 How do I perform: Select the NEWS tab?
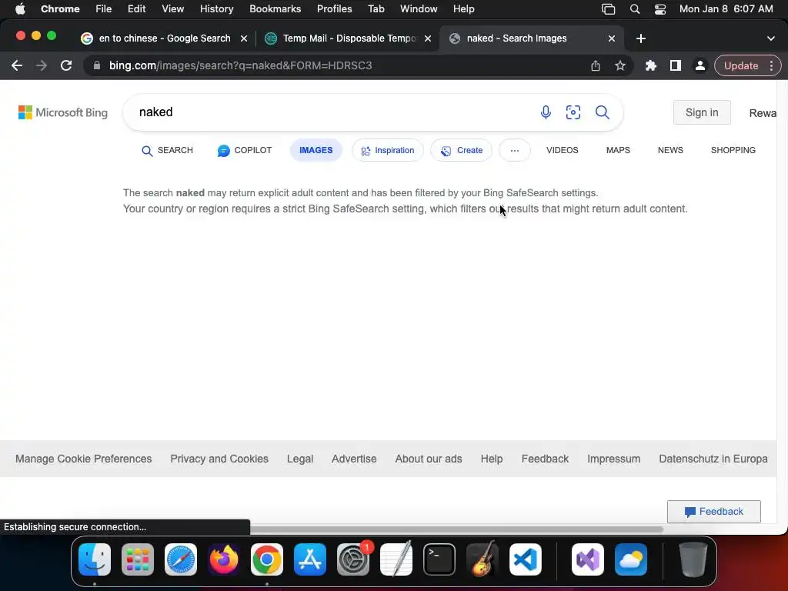point(670,150)
